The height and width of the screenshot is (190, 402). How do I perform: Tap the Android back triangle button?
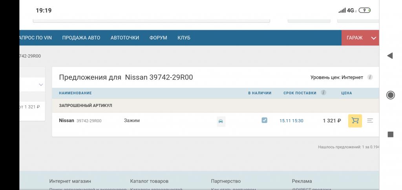tap(390, 56)
